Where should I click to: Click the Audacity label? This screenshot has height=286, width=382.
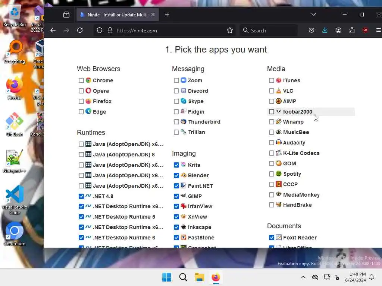(x=294, y=143)
